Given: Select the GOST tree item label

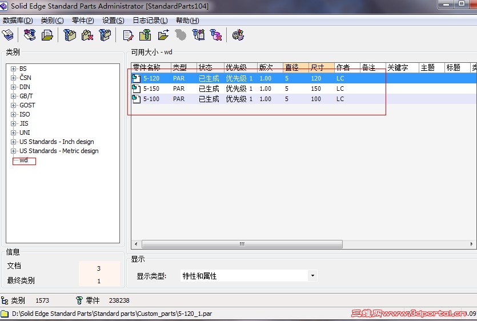Looking at the screenshot, I should tap(27, 105).
